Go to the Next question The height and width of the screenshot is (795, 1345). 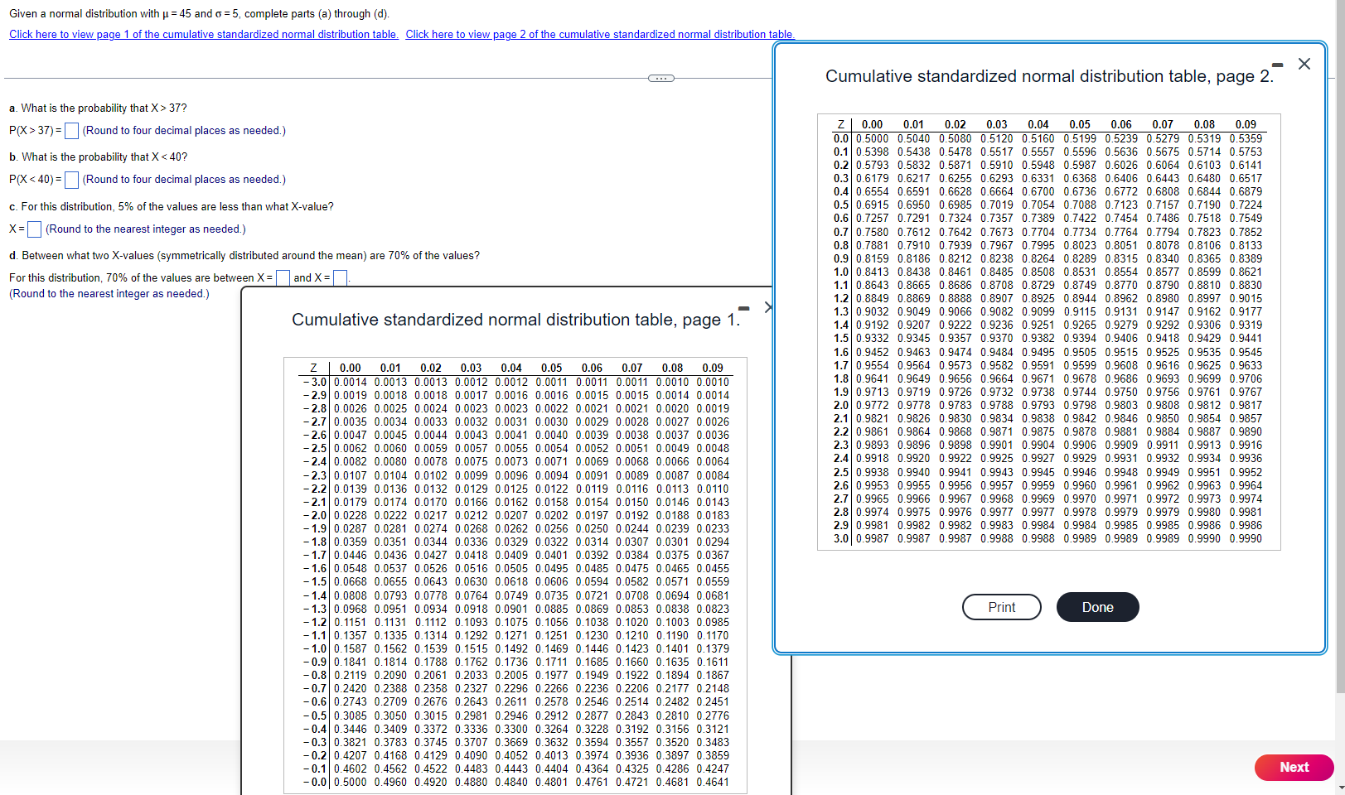[x=1294, y=767]
